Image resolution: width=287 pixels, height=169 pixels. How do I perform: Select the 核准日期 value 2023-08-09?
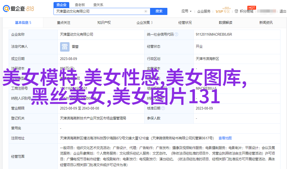[x=204, y=108]
